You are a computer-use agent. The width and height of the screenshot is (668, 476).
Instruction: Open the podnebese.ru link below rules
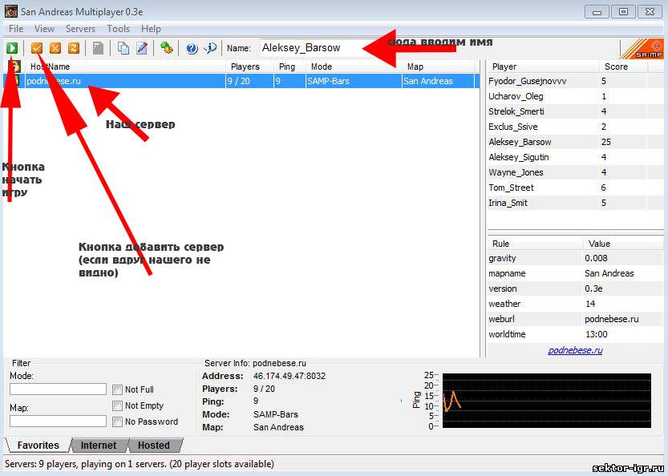pos(575,350)
